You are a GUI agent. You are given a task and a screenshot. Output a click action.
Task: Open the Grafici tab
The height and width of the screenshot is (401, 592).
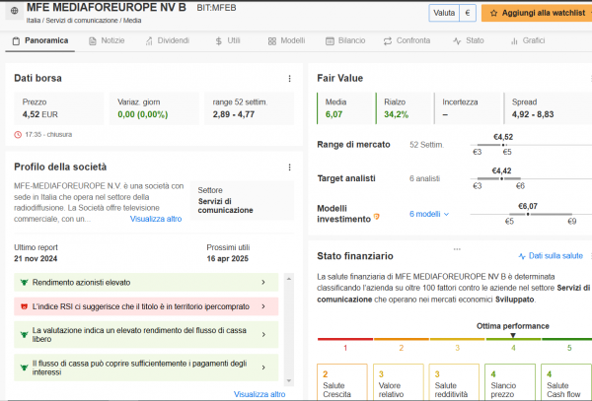528,40
